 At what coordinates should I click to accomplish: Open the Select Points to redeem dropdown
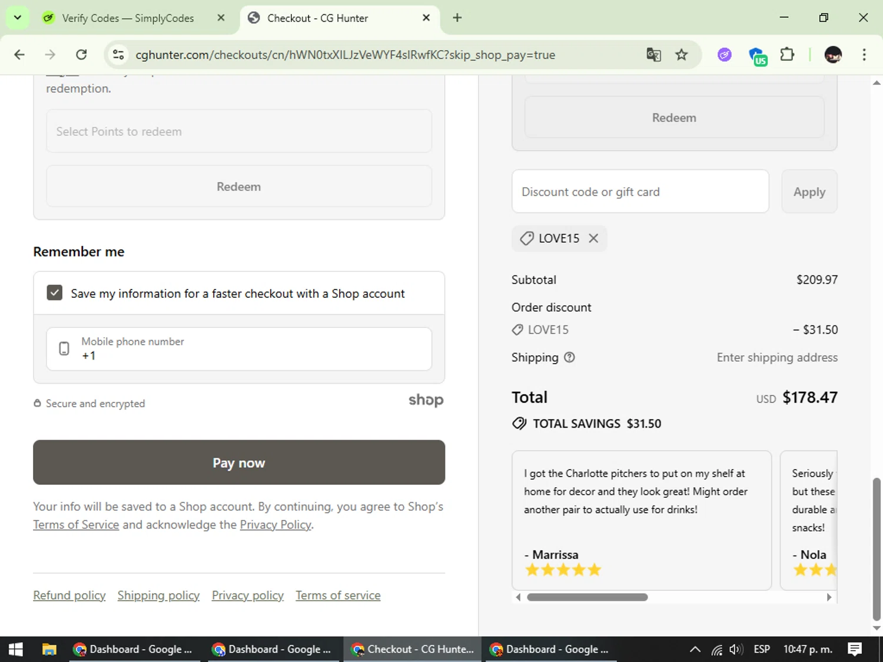pos(239,131)
